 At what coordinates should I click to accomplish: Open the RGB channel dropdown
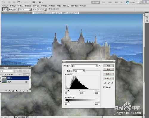(79, 71)
